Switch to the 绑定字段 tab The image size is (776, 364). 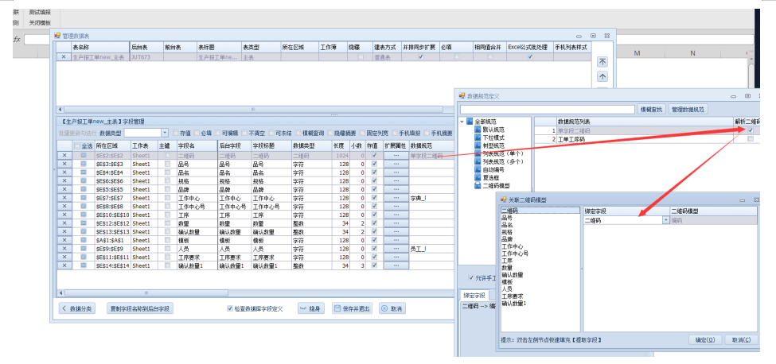pos(476,295)
